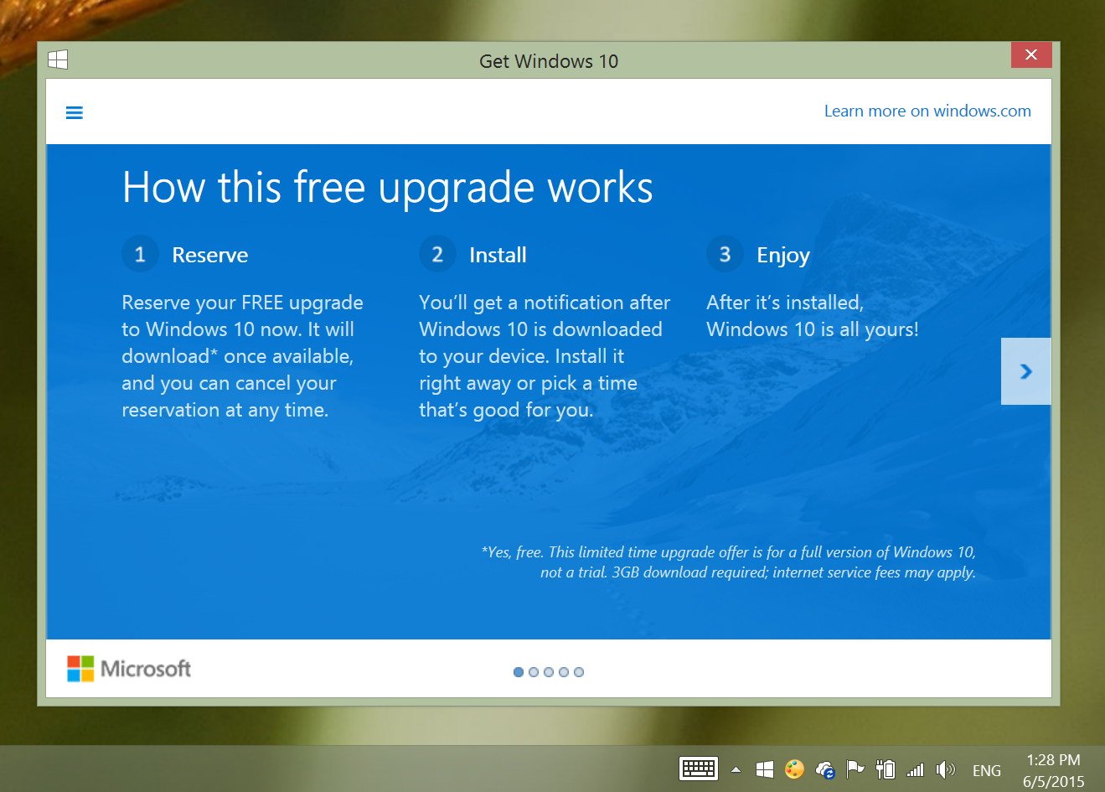Click the volume speaker tray icon
The image size is (1105, 792).
pyautogui.click(x=946, y=769)
